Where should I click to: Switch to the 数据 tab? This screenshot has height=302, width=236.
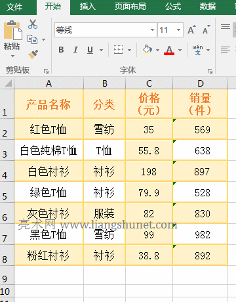point(208,7)
